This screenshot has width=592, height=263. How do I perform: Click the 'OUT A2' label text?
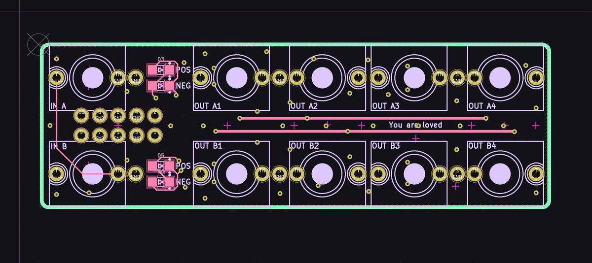(304, 106)
